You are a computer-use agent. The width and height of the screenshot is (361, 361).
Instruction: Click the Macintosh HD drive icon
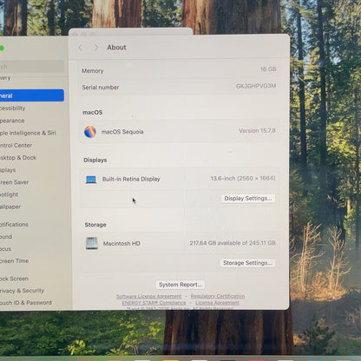92,243
